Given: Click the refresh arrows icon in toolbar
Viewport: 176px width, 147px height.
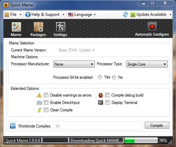Looking at the screenshot, I should [125, 14].
